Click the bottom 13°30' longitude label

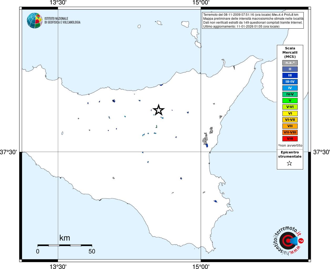[58, 266]
